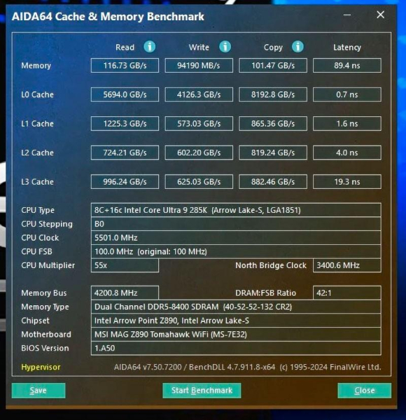406x420 pixels.
Task: Click the L3 Cache Write value 625.03 GB/s
Action: [x=199, y=181]
